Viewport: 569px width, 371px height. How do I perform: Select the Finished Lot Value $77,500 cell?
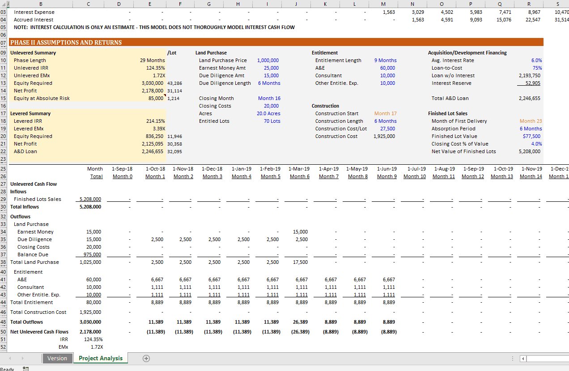[x=531, y=136]
